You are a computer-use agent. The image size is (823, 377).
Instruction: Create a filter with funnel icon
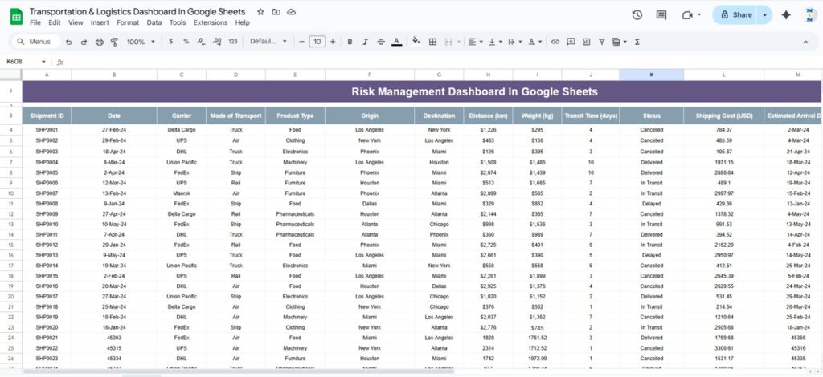click(601, 42)
